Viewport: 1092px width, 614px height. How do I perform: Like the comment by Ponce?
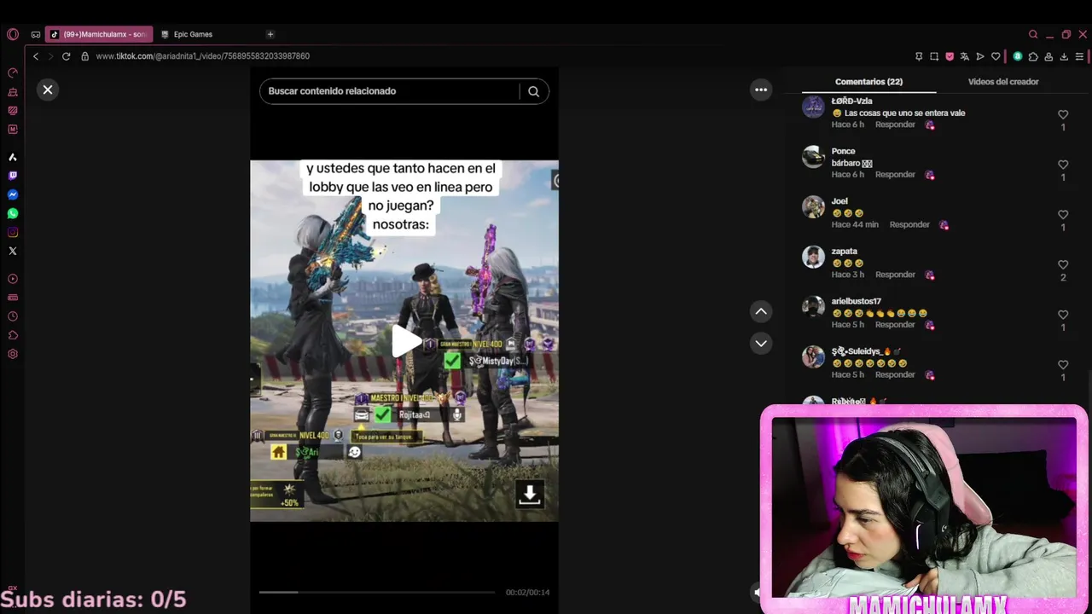[x=1063, y=165]
